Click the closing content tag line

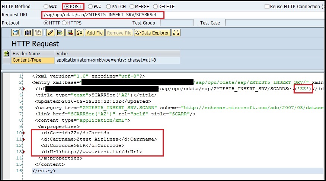[50, 164]
